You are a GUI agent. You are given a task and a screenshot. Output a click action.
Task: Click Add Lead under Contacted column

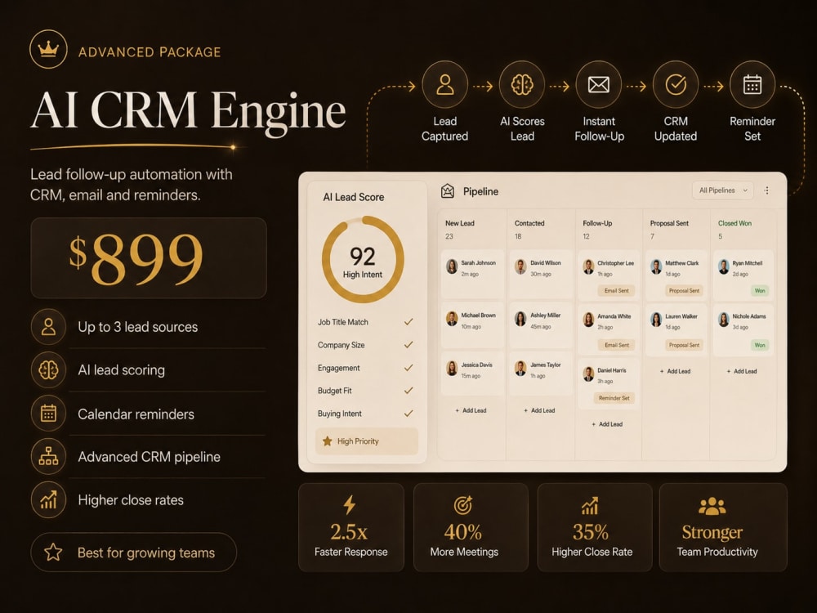click(x=538, y=411)
